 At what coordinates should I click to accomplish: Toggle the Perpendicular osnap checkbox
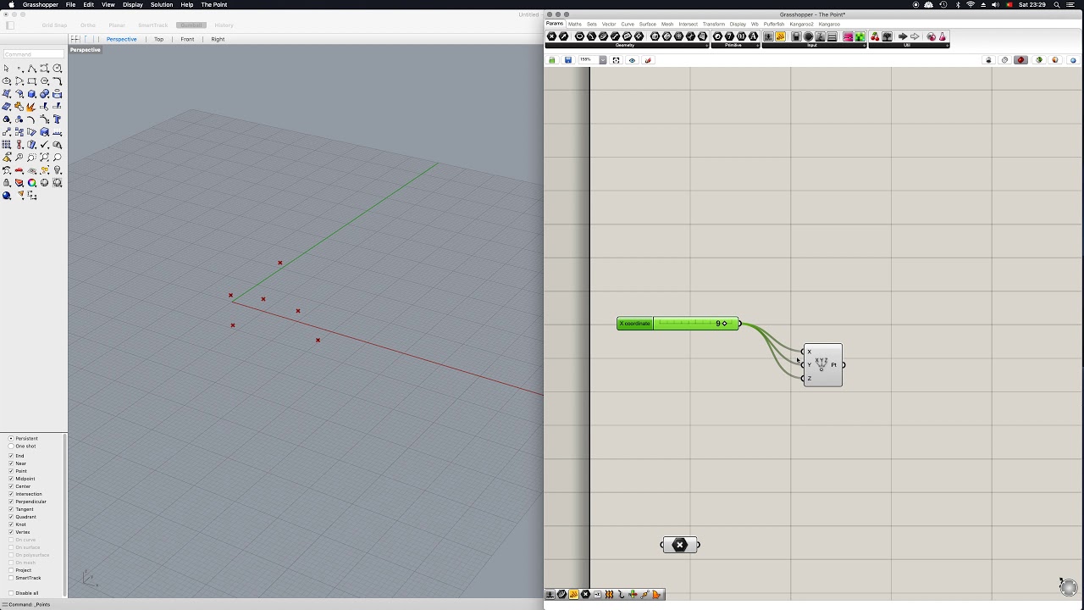[11, 502]
